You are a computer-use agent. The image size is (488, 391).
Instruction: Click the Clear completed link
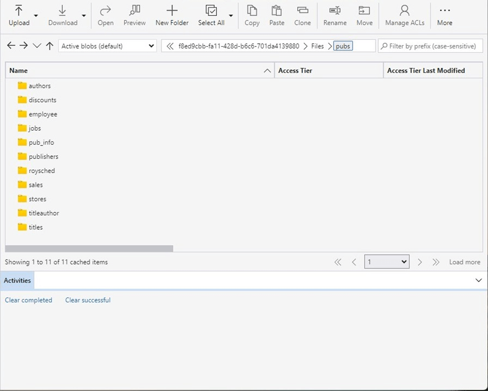click(x=28, y=300)
